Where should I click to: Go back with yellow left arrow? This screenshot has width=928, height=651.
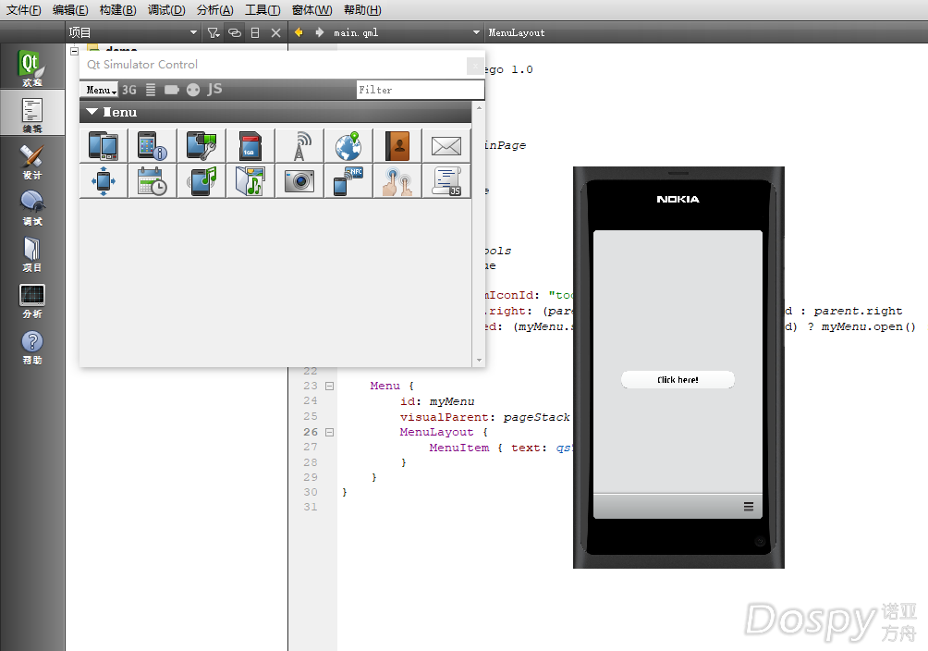pyautogui.click(x=299, y=32)
